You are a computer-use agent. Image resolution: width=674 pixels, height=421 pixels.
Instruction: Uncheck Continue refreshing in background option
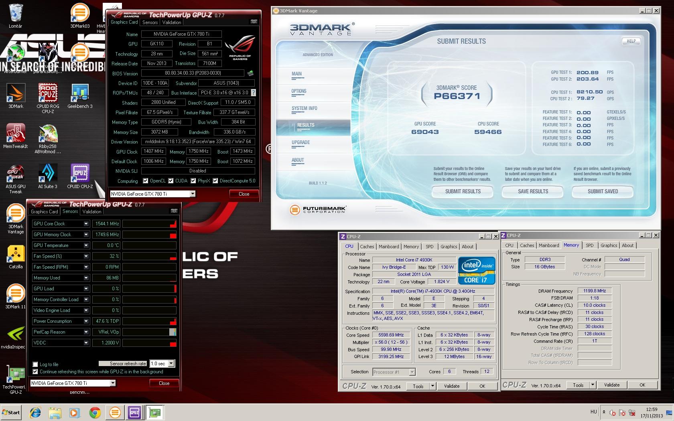point(35,372)
